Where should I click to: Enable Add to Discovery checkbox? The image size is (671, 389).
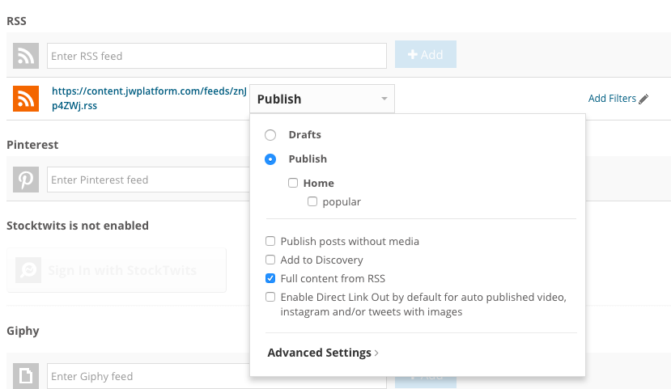(x=271, y=260)
